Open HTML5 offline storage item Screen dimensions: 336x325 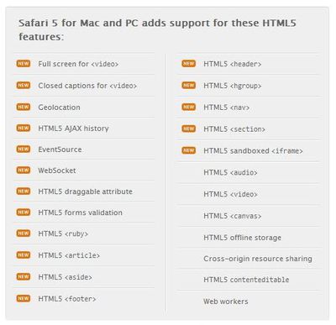click(x=242, y=238)
